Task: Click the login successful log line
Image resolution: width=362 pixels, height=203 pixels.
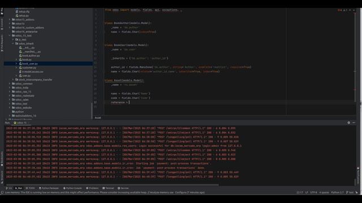Action: coord(124,145)
